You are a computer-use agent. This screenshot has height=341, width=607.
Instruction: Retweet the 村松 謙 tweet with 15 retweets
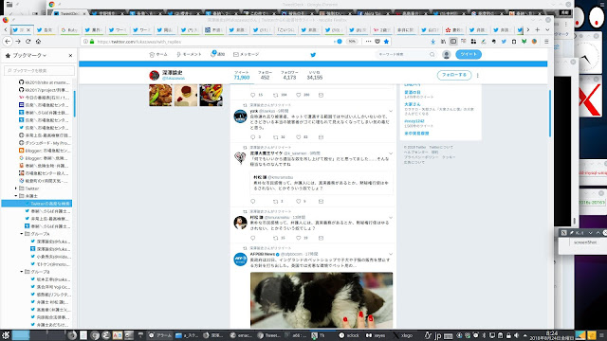tap(276, 238)
